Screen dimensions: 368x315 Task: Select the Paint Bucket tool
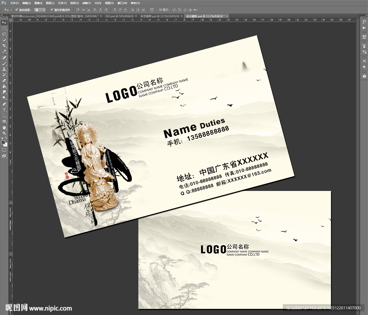(4, 86)
